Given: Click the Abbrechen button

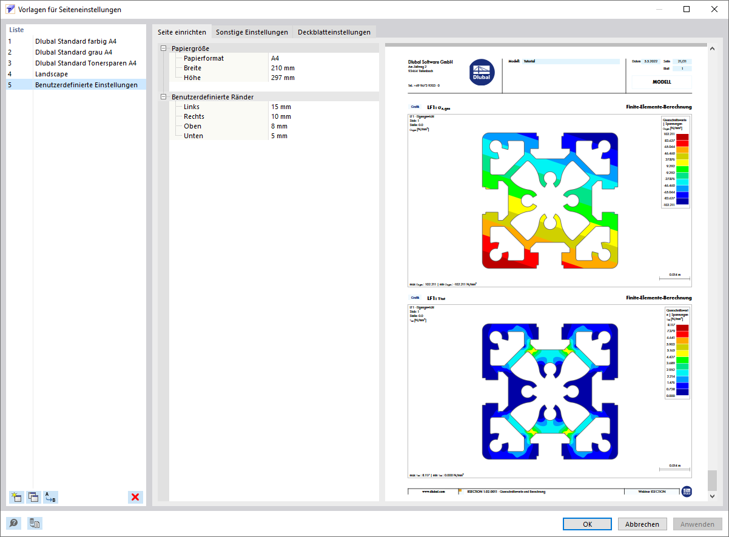Looking at the screenshot, I should pyautogui.click(x=642, y=524).
